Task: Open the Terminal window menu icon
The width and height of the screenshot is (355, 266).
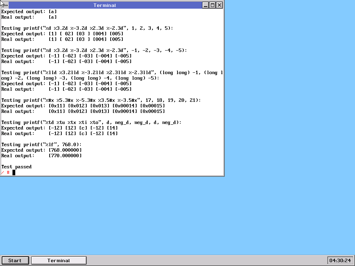Action: point(4,5)
